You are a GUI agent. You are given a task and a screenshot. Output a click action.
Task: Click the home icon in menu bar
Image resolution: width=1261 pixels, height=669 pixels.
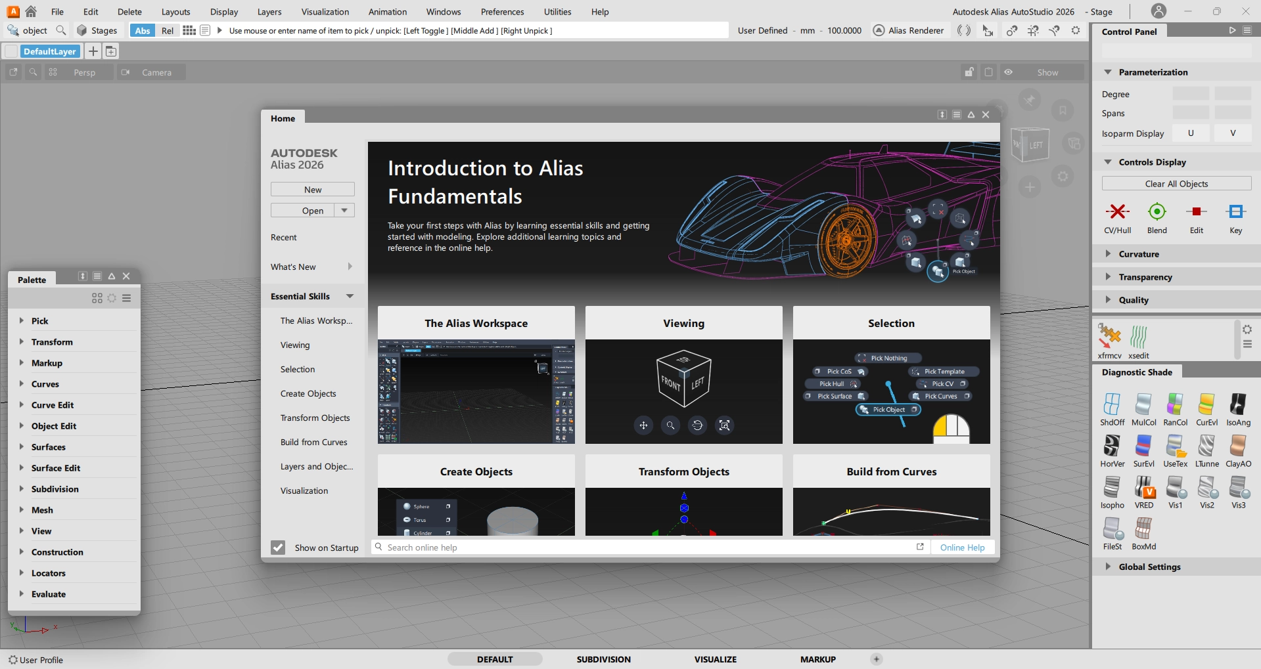(x=31, y=11)
